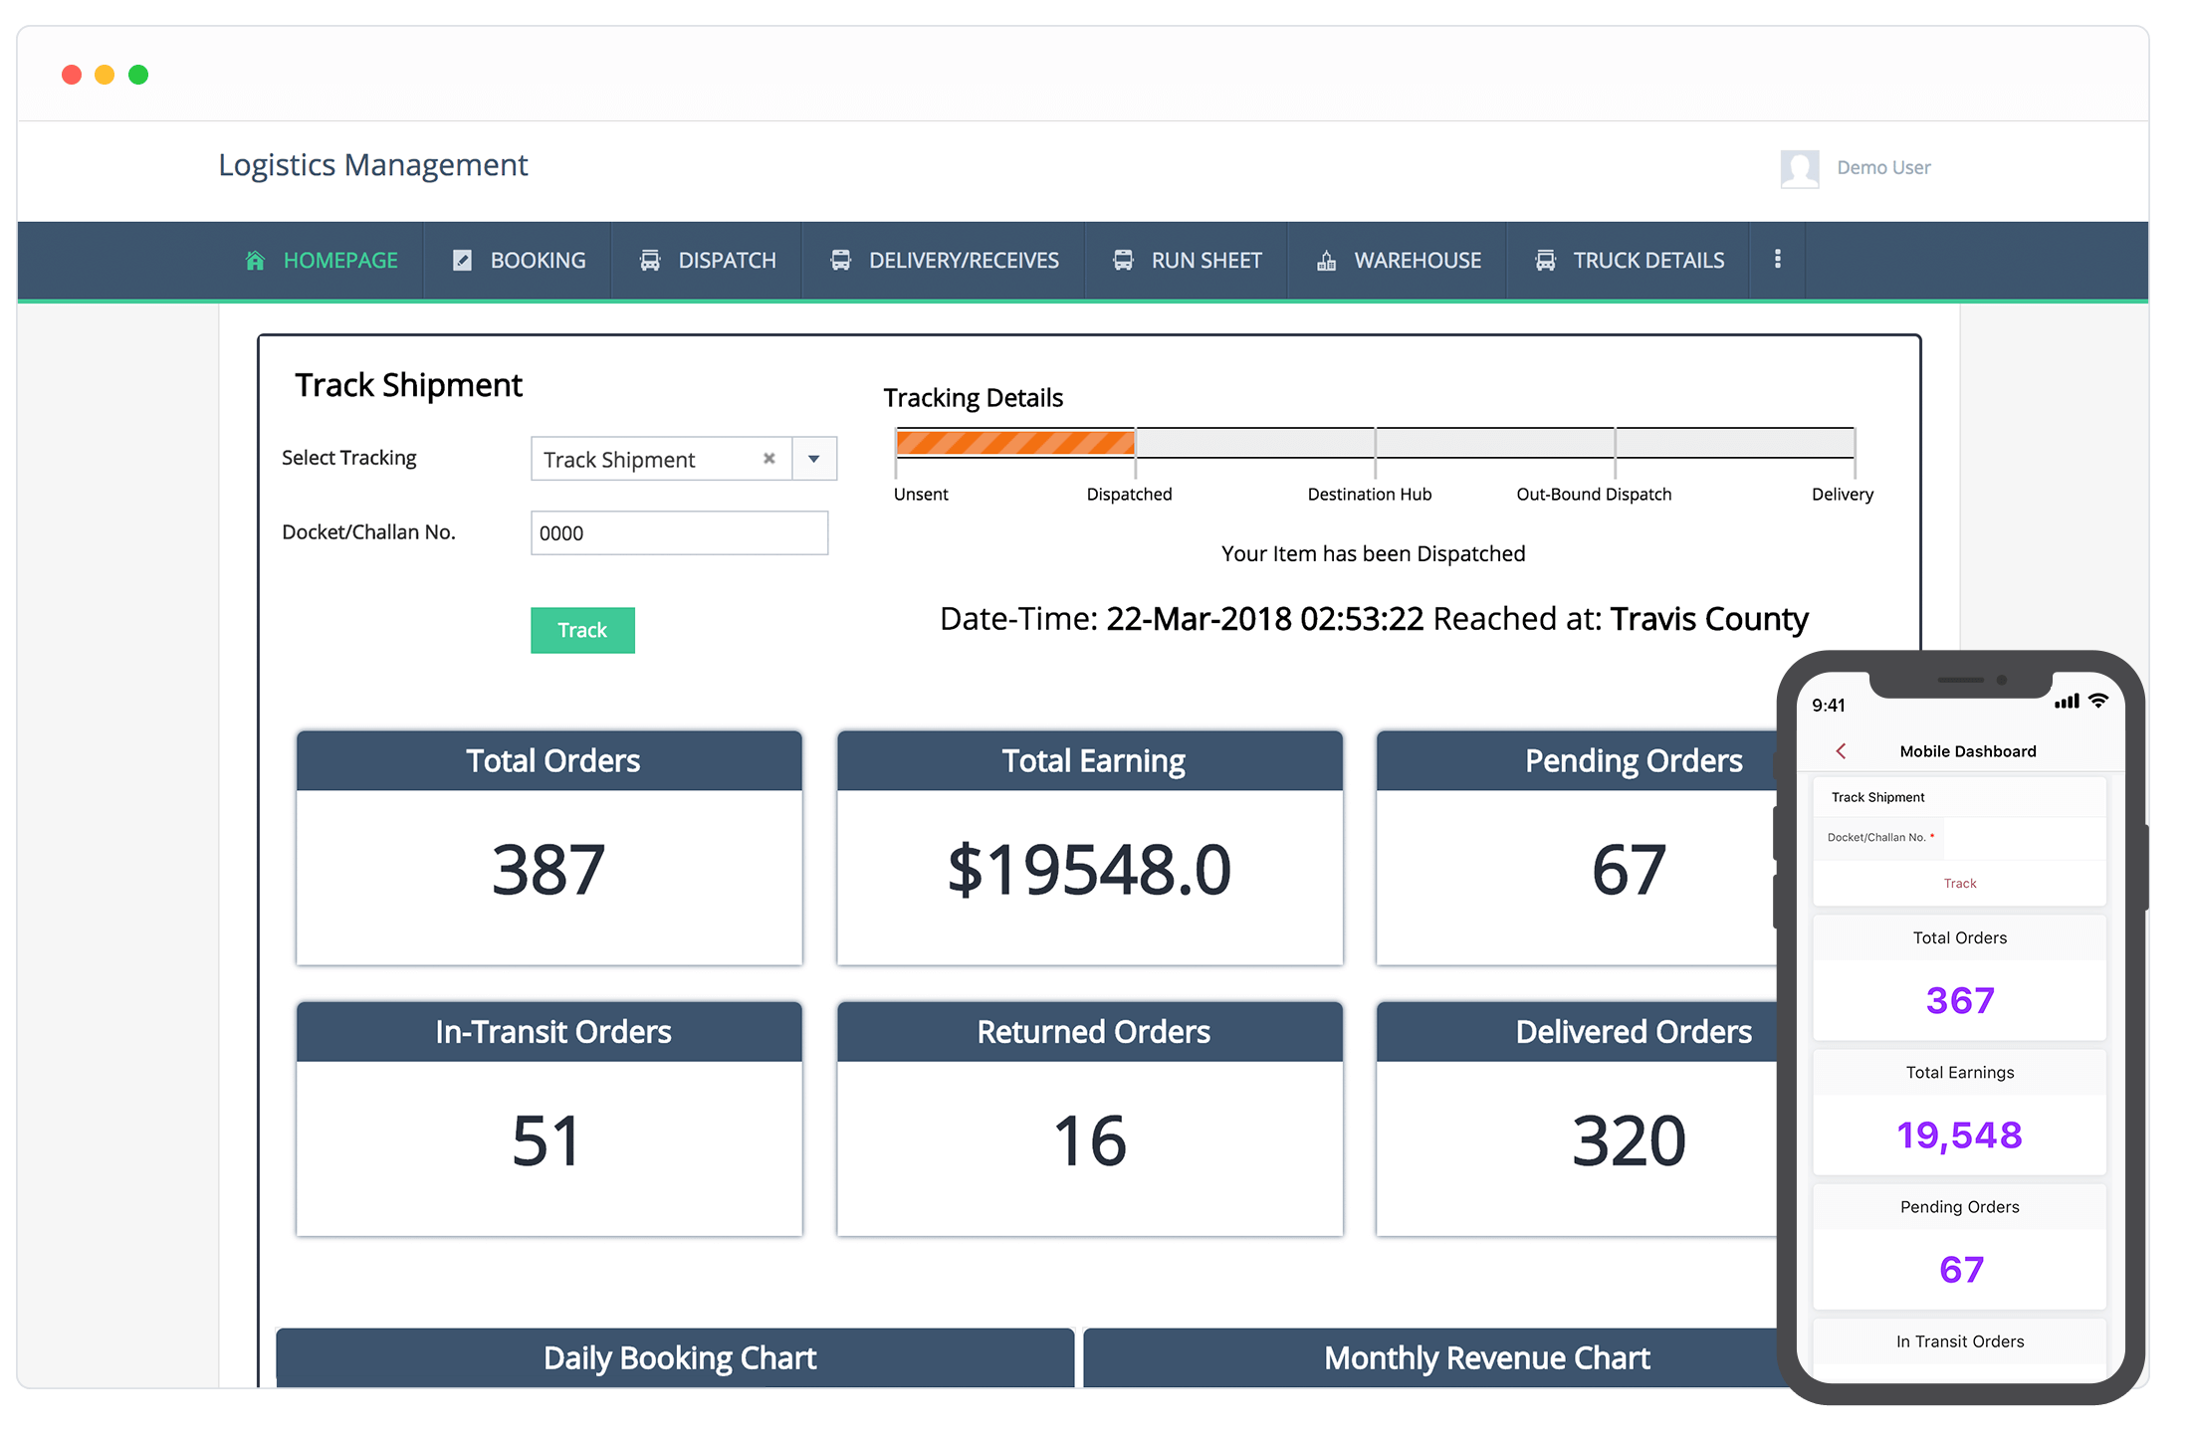Click the Truck Details vehicle icon
2190x1441 pixels.
click(1545, 261)
